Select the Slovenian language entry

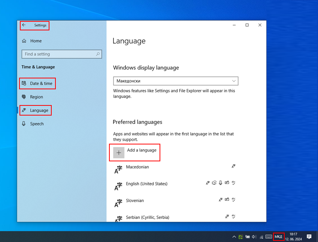click(x=135, y=201)
